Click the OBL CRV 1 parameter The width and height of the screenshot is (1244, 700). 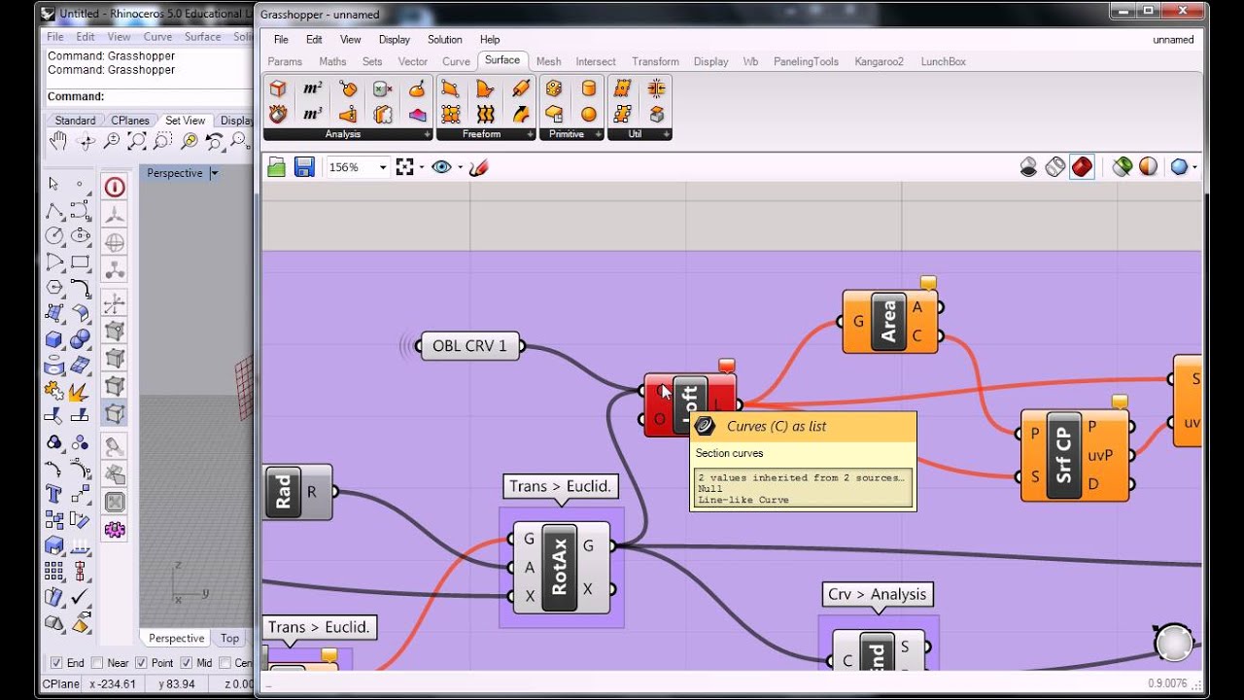pyautogui.click(x=470, y=346)
